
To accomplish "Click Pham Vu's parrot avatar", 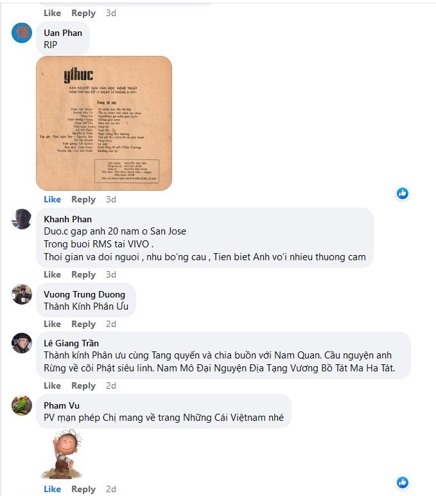I will [22, 405].
